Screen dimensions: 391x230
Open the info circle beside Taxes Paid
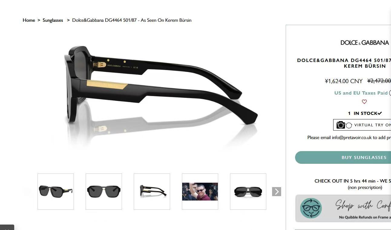(390, 93)
